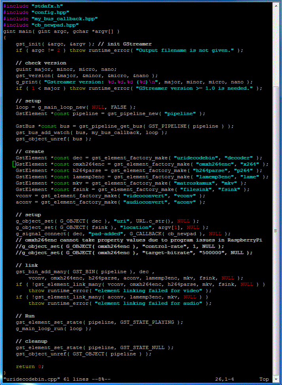Click the "my_bus_callback.hpp" include string
This screenshot has width=282, height=385.
pyautogui.click(x=64, y=19)
